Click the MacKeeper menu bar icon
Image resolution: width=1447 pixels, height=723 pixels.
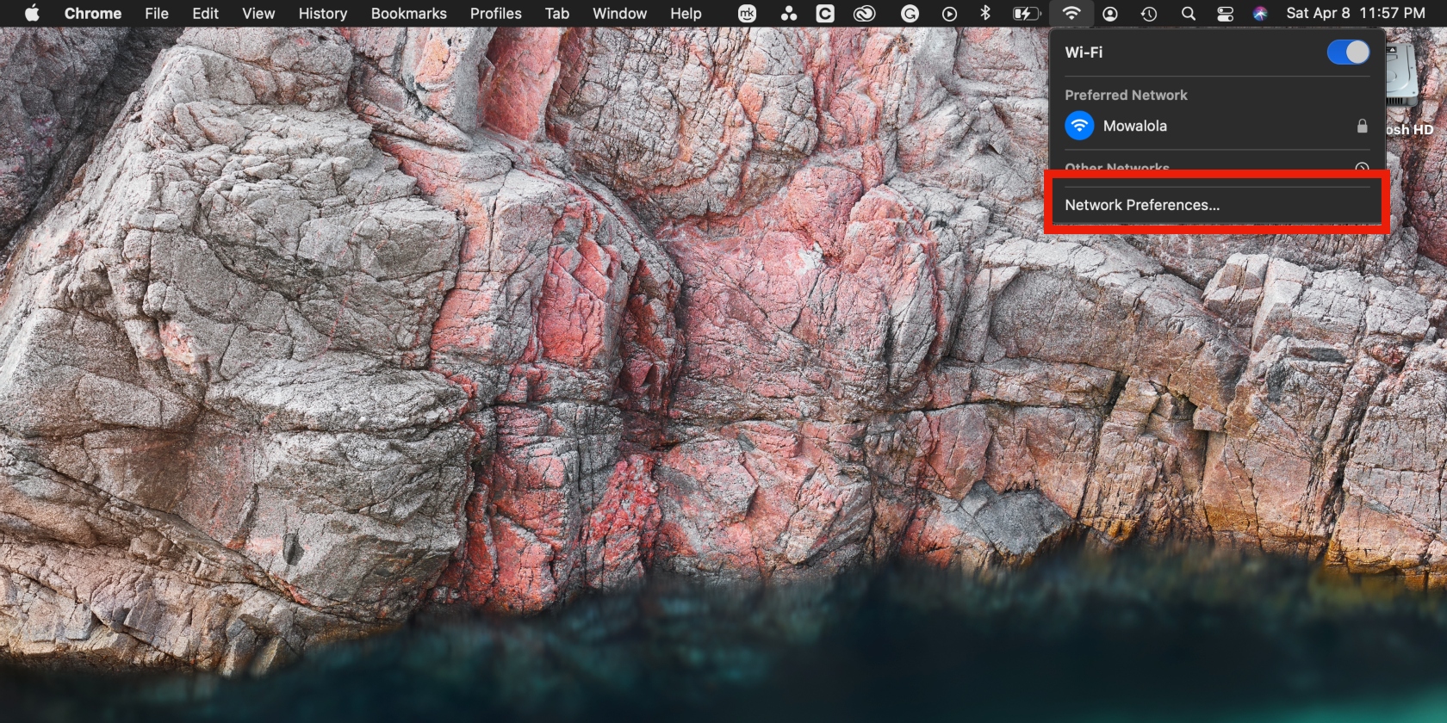(x=747, y=13)
